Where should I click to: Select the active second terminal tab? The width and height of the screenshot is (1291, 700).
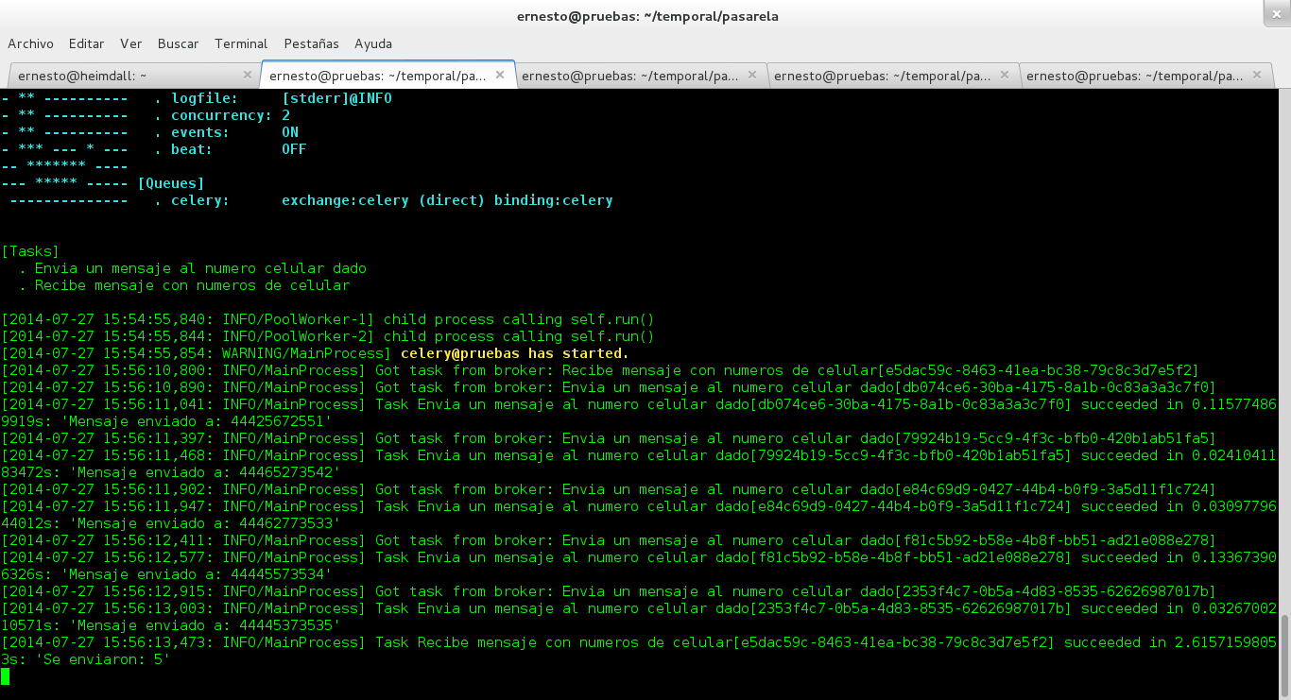click(x=378, y=76)
